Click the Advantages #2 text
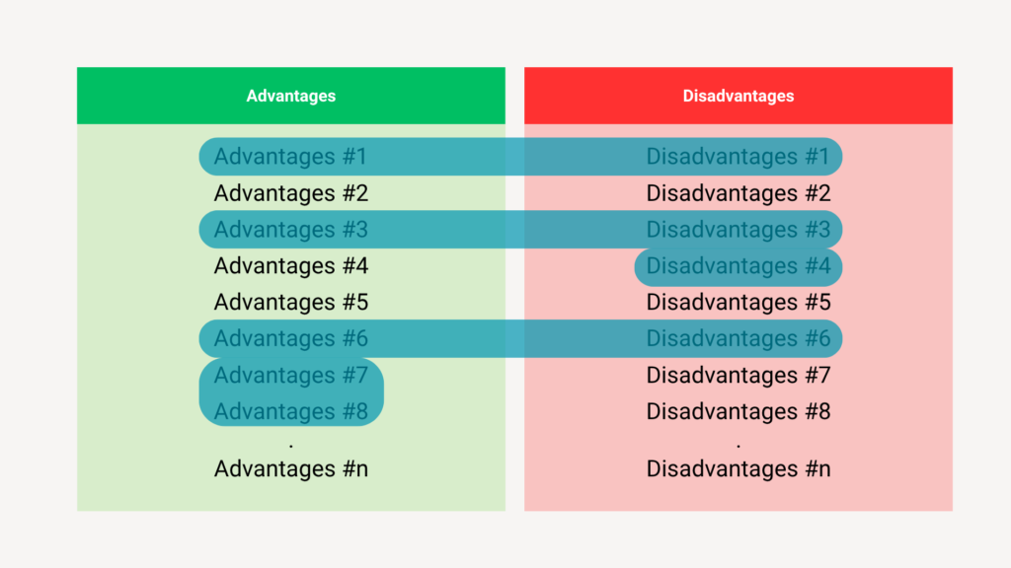 pyautogui.click(x=290, y=193)
